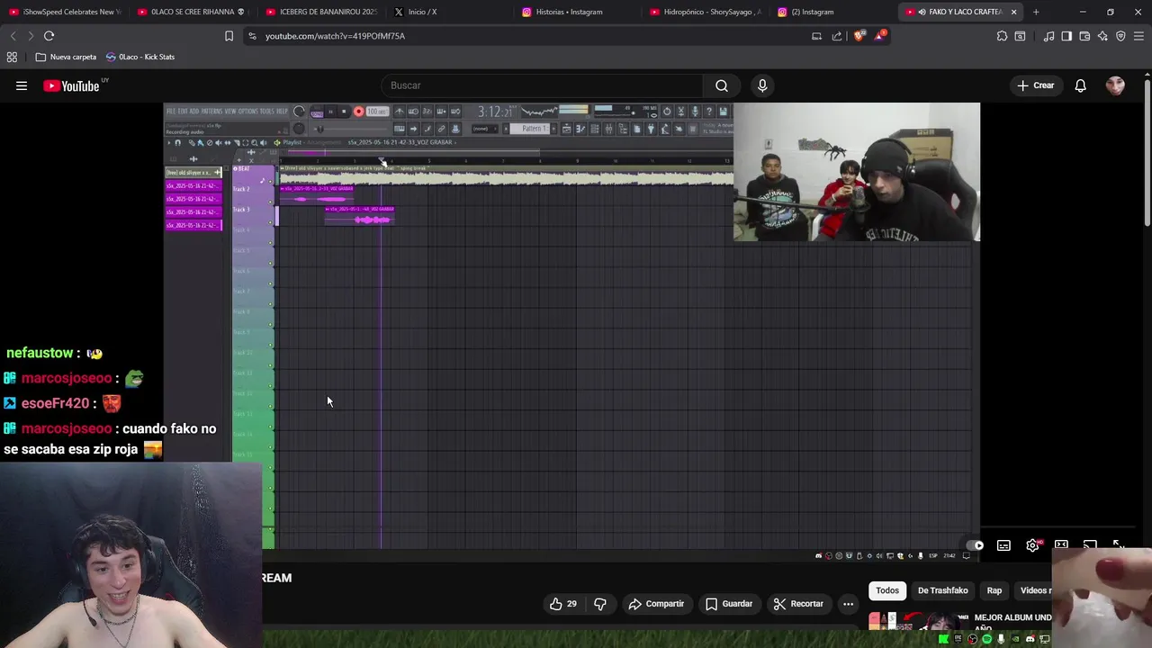Viewport: 1152px width, 648px height.
Task: Open the YouTube hamburger guide menu
Action: point(22,85)
